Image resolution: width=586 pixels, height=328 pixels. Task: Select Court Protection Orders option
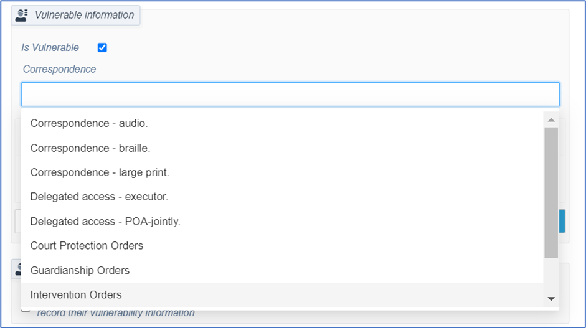click(87, 246)
